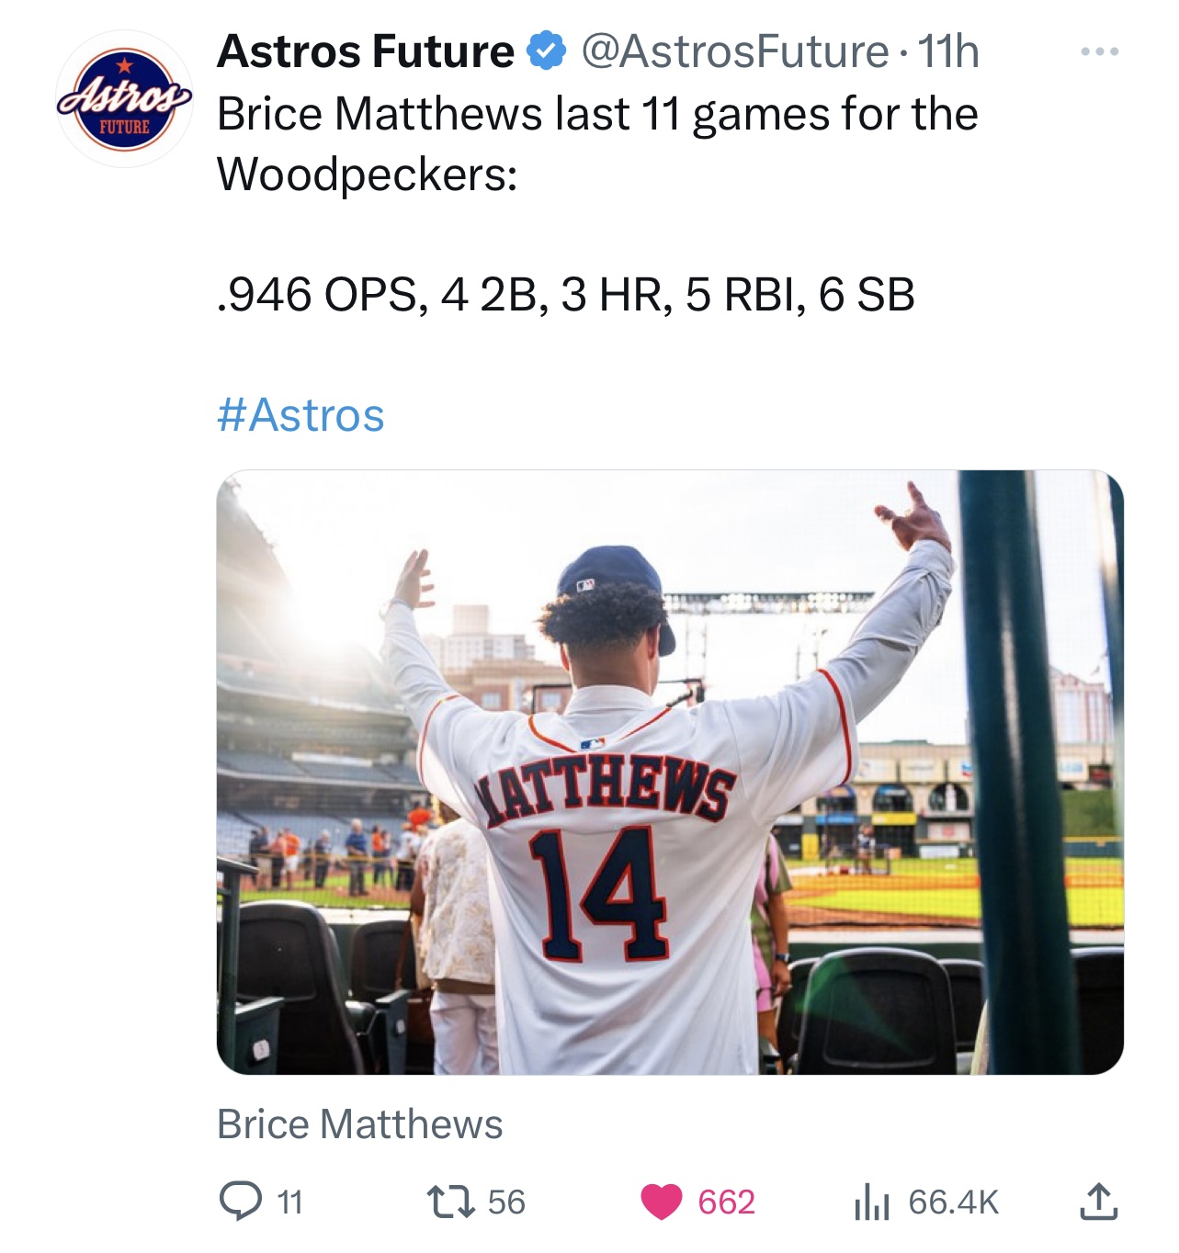The height and width of the screenshot is (1253, 1179).
Task: Open the Matthews jersey photo
Action: click(x=670, y=772)
